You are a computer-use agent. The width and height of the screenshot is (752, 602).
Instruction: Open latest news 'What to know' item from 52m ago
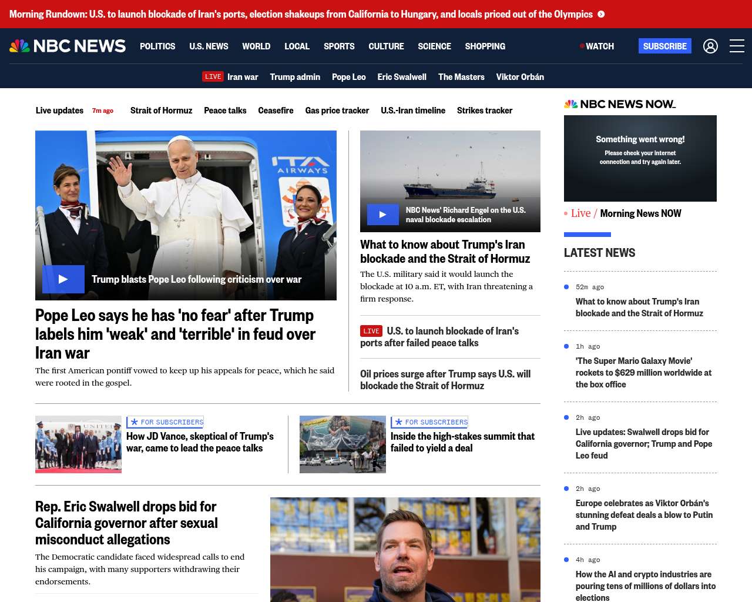pos(639,307)
